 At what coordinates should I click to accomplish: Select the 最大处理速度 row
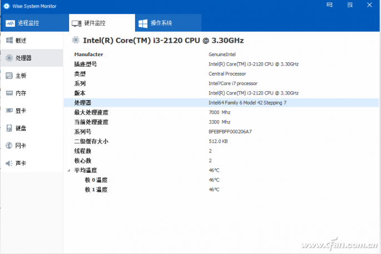click(221, 112)
